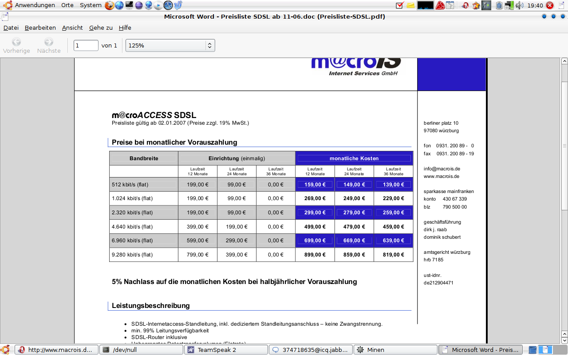This screenshot has height=355, width=568.
Task: Open the volume speaker control
Action: tap(520, 5)
